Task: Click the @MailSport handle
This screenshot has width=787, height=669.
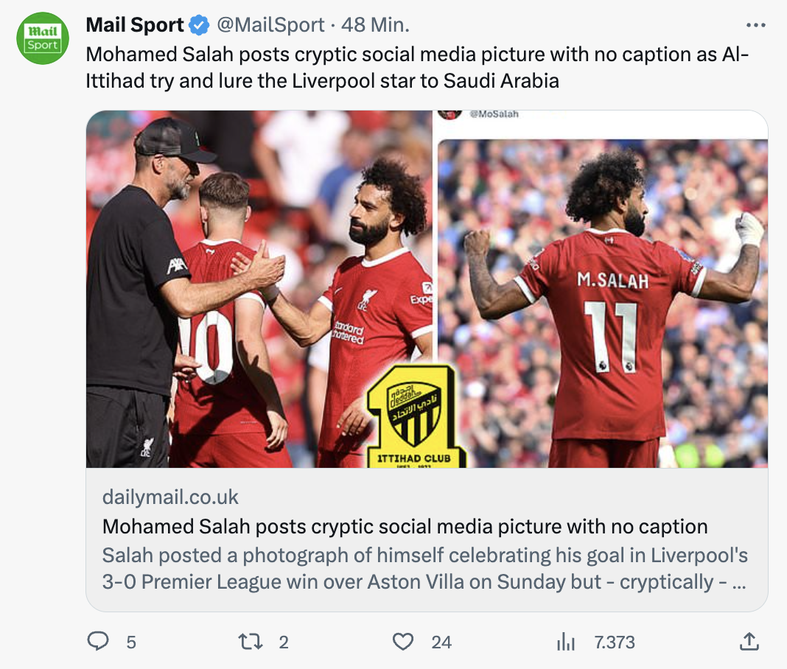Action: tap(270, 25)
